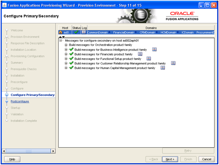The image size is (219, 165).
Task: Open the Postconfigure step link
Action: (x=20, y=102)
